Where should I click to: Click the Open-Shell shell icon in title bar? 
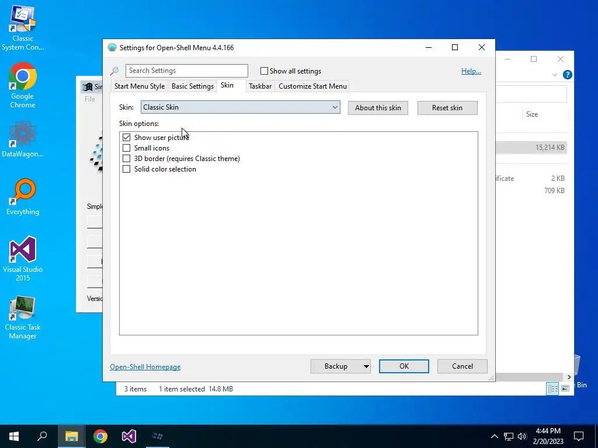pos(112,48)
